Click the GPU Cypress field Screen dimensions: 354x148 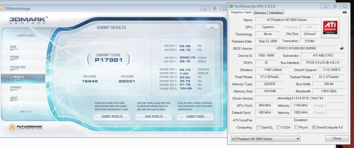(x=268, y=27)
